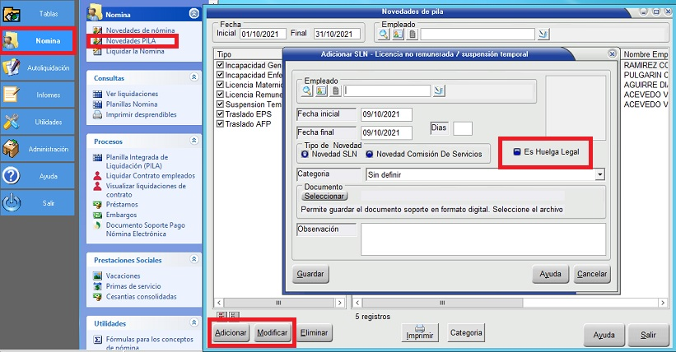Screen dimensions: 676x352
Task: Click the Tablas sidebar icon
Action: (12, 14)
